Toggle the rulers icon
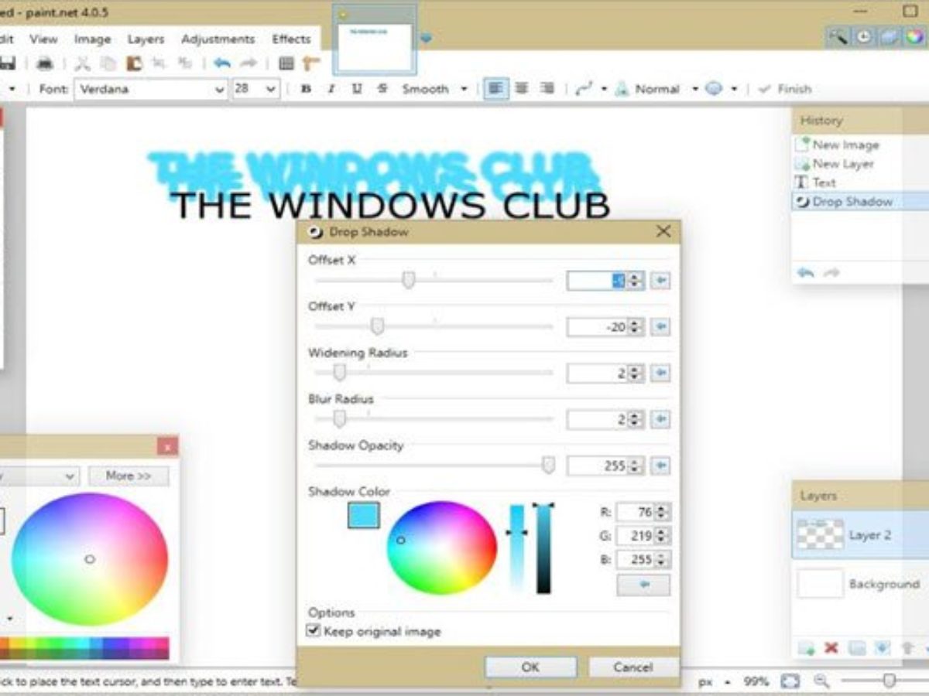Image resolution: width=929 pixels, height=696 pixels. tap(311, 63)
